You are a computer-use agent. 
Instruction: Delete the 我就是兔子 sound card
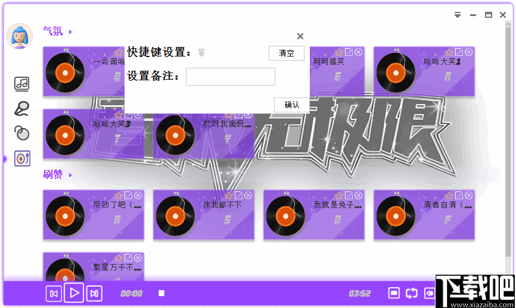click(x=358, y=196)
